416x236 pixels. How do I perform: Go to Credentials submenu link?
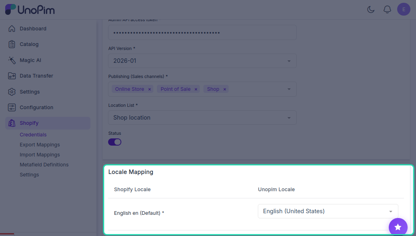(33, 135)
